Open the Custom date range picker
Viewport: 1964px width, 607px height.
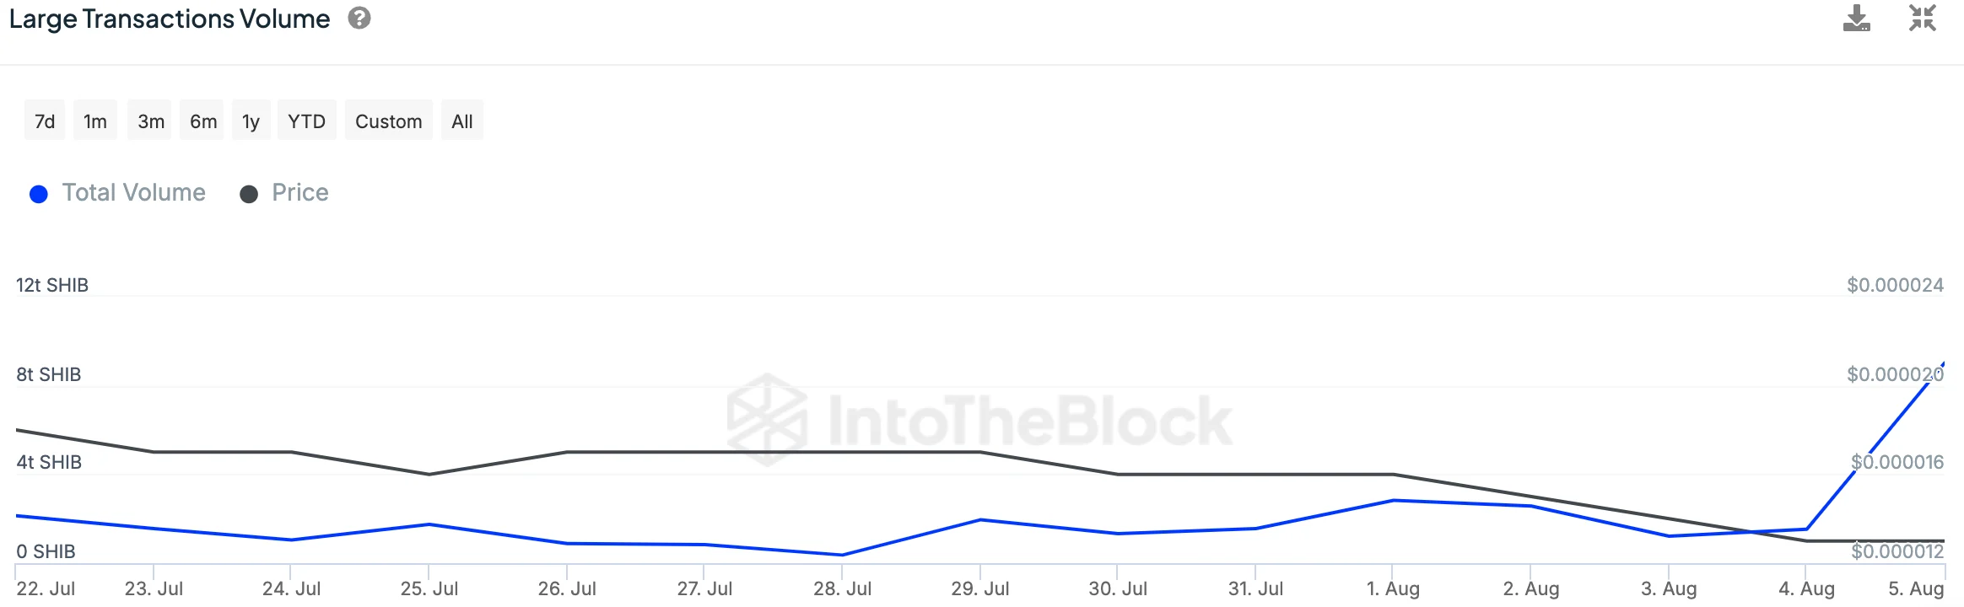pyautogui.click(x=388, y=121)
